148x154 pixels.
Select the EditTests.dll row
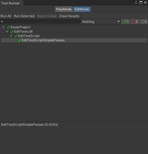[x=74, y=32]
